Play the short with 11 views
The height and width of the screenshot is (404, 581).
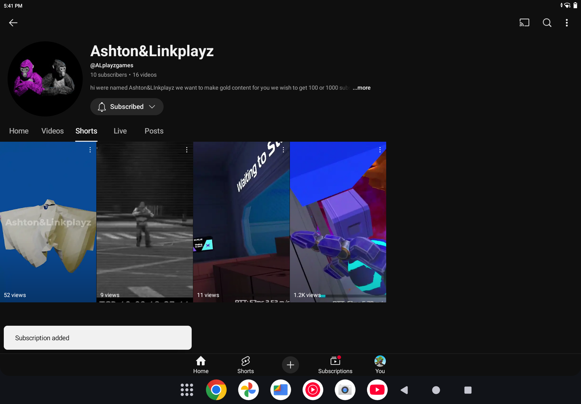241,222
